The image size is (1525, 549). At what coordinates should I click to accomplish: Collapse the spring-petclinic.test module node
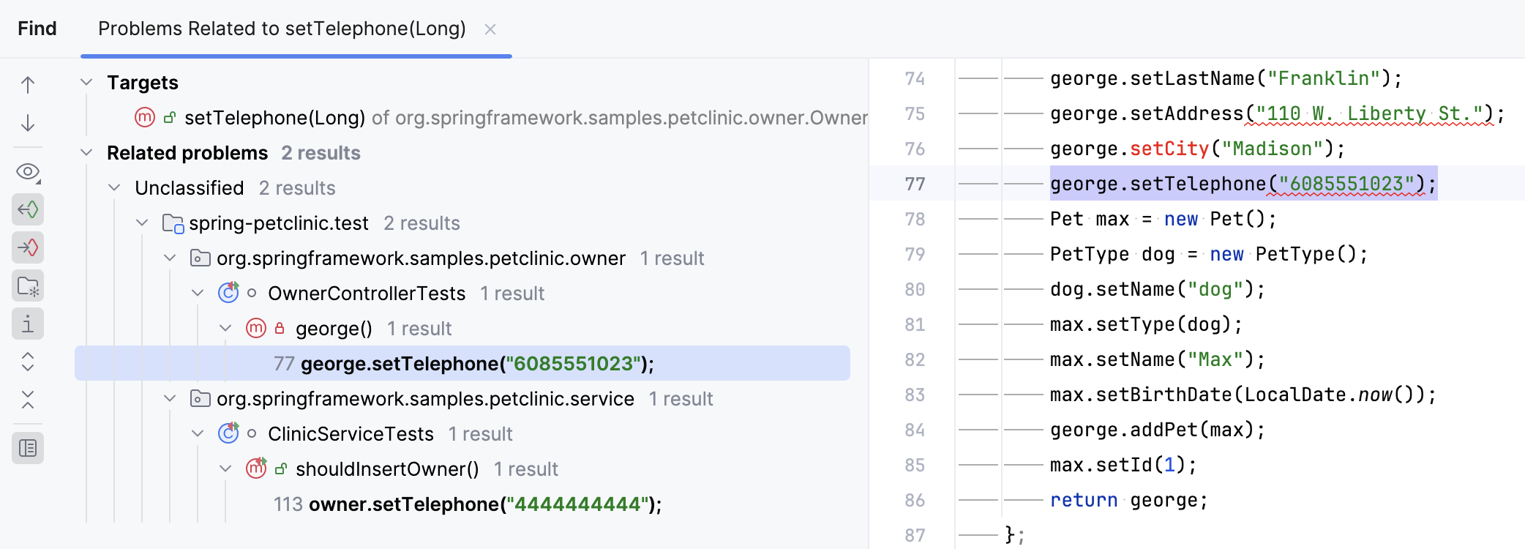pyautogui.click(x=142, y=223)
